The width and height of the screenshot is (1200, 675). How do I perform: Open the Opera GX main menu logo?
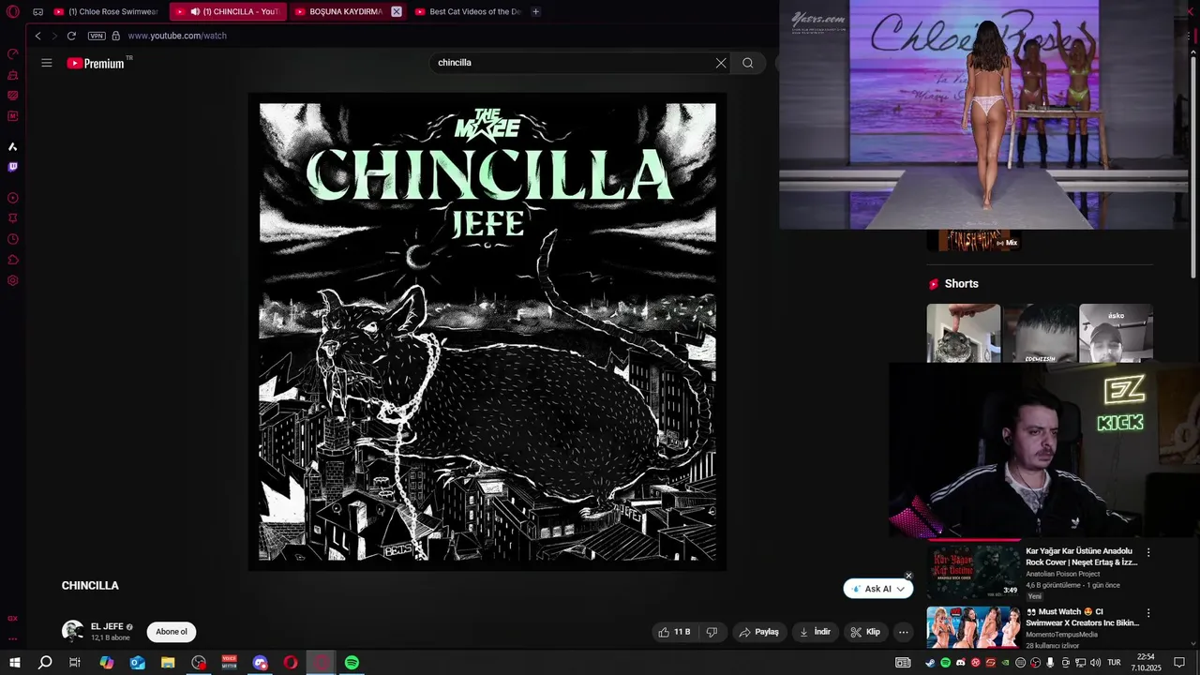[x=13, y=12]
